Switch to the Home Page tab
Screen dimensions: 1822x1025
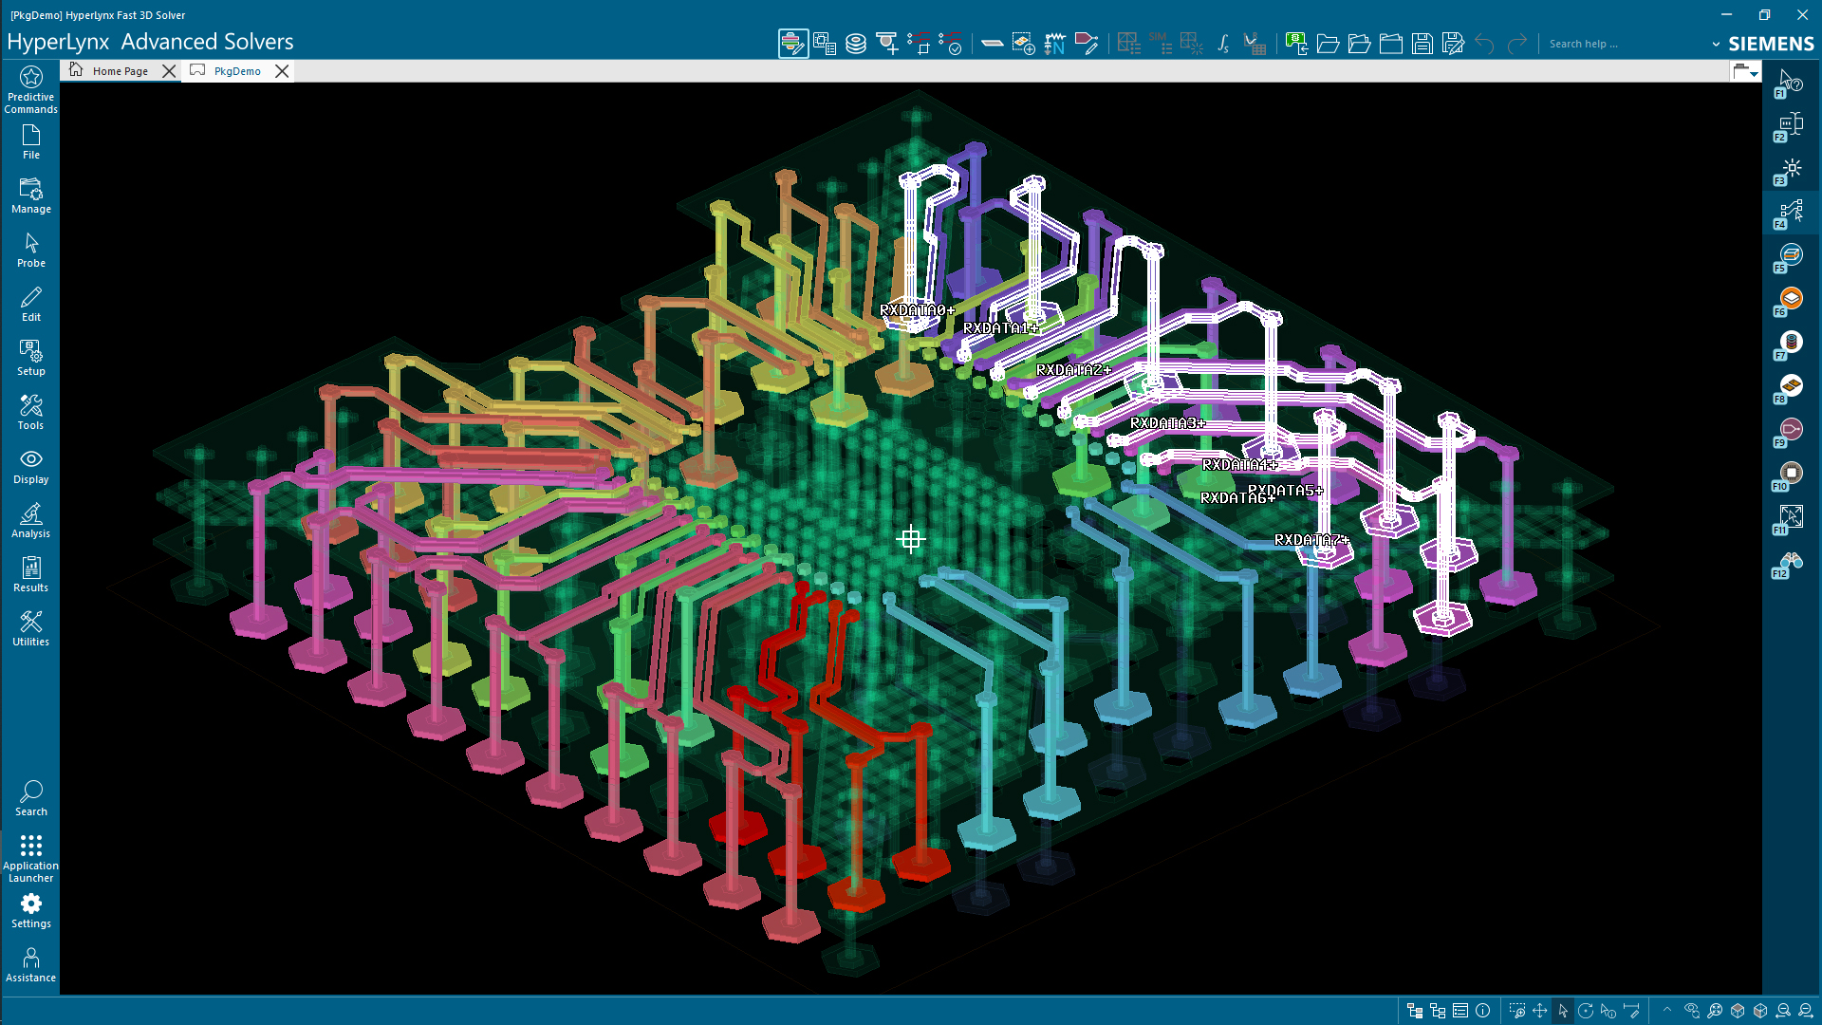point(121,70)
